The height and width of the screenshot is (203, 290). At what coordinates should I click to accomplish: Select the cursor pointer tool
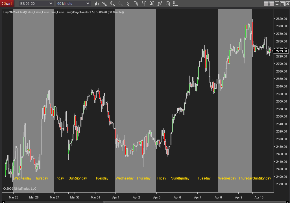(x=128, y=4)
